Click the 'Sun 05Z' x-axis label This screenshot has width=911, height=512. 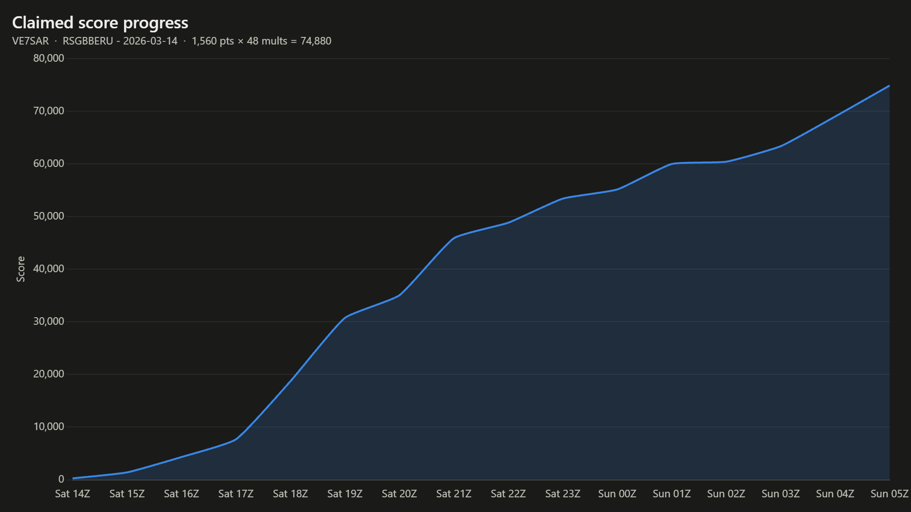[x=890, y=494]
